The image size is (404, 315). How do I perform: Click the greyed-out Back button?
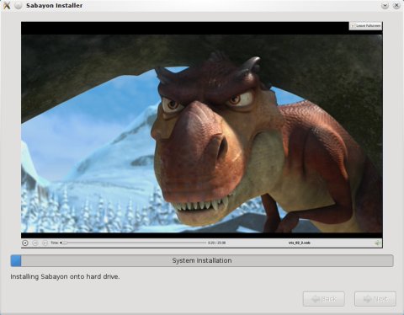pyautogui.click(x=324, y=299)
